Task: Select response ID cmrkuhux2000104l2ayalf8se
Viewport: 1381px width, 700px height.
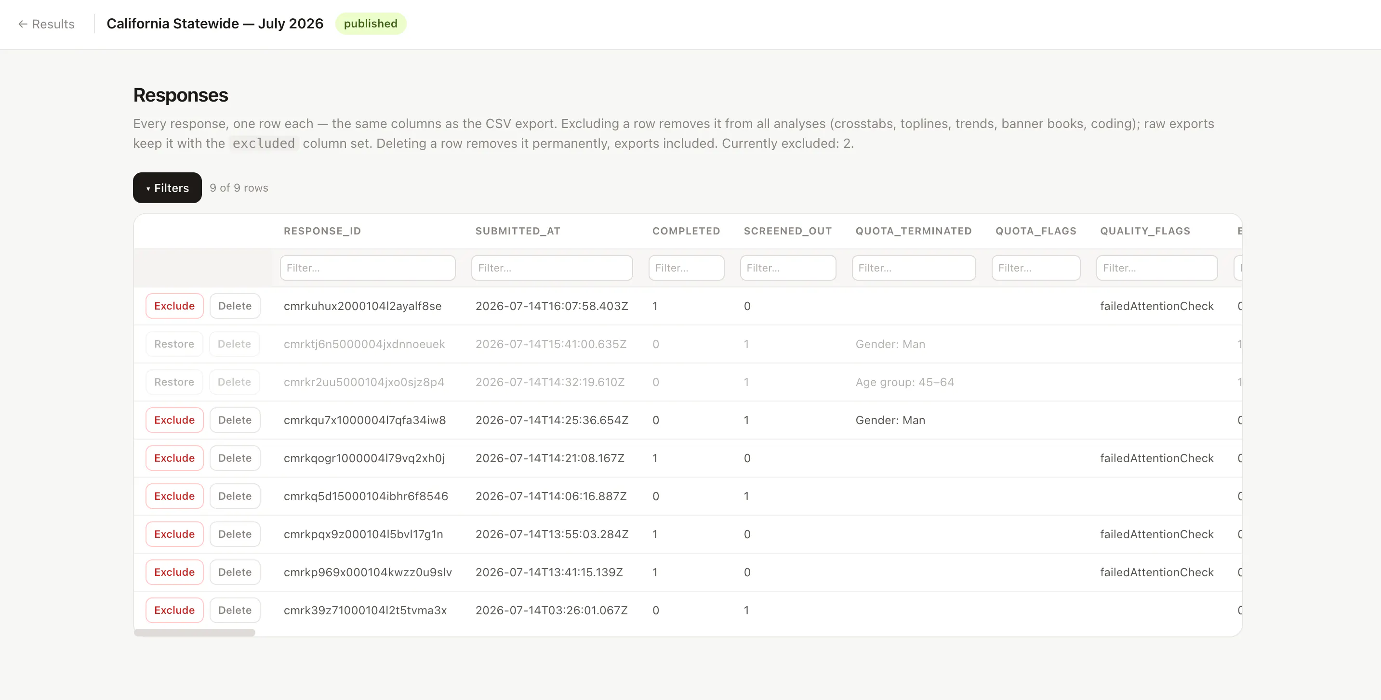Action: 362,306
